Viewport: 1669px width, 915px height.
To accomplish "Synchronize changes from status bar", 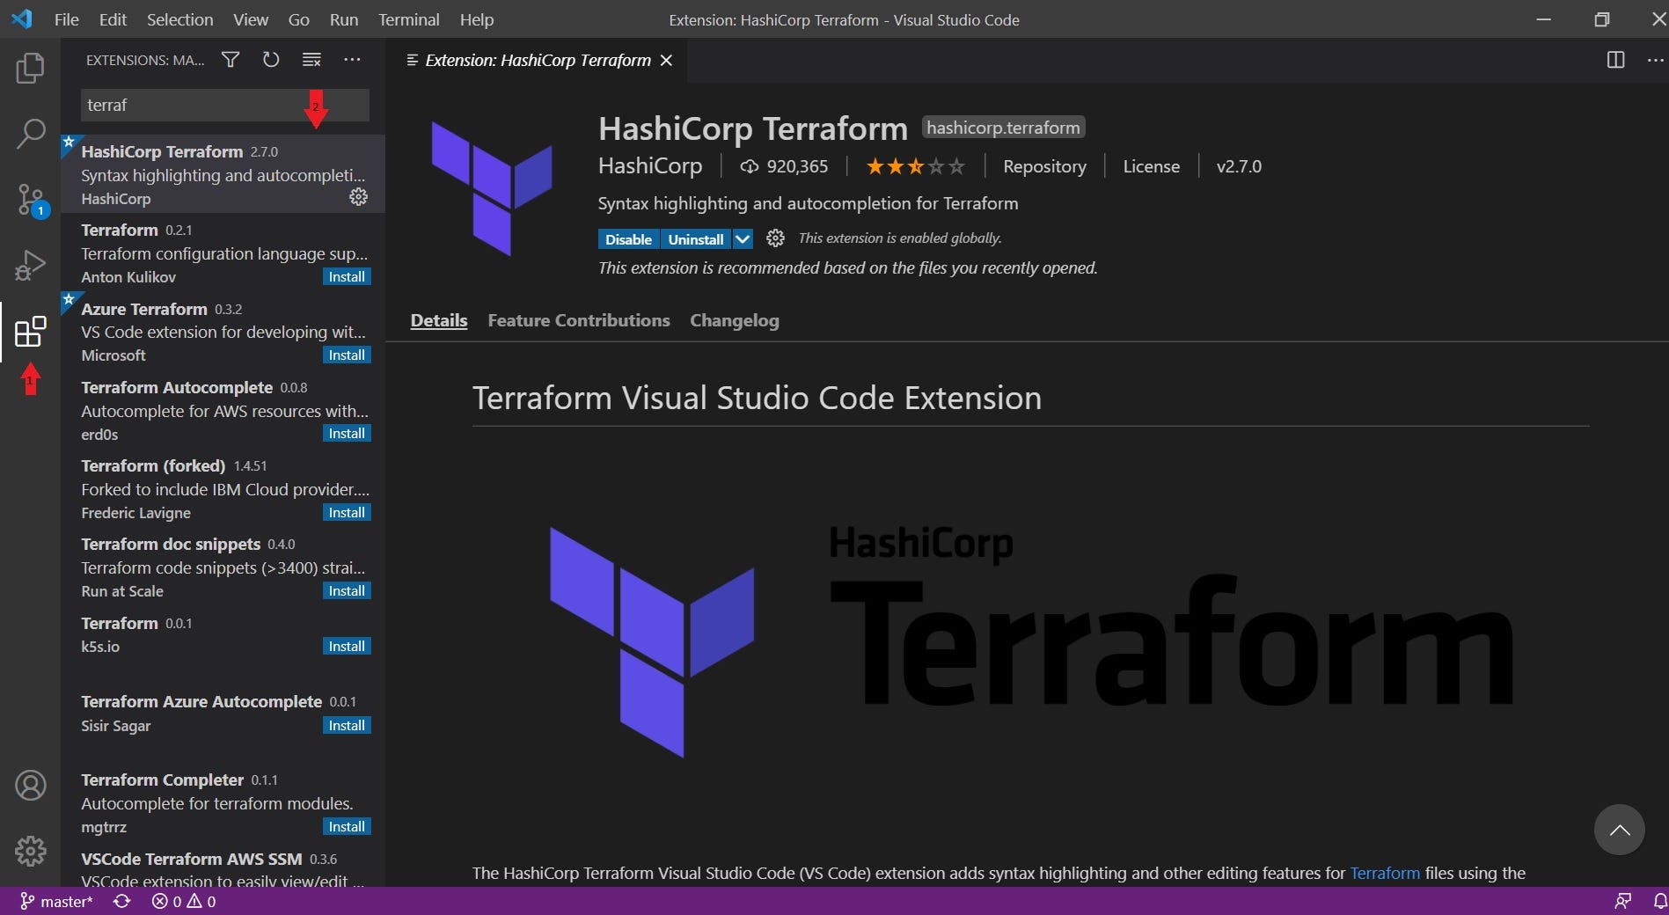I will coord(122,901).
